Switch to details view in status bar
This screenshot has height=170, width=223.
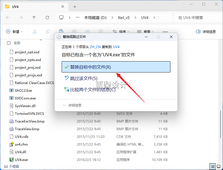point(212,166)
